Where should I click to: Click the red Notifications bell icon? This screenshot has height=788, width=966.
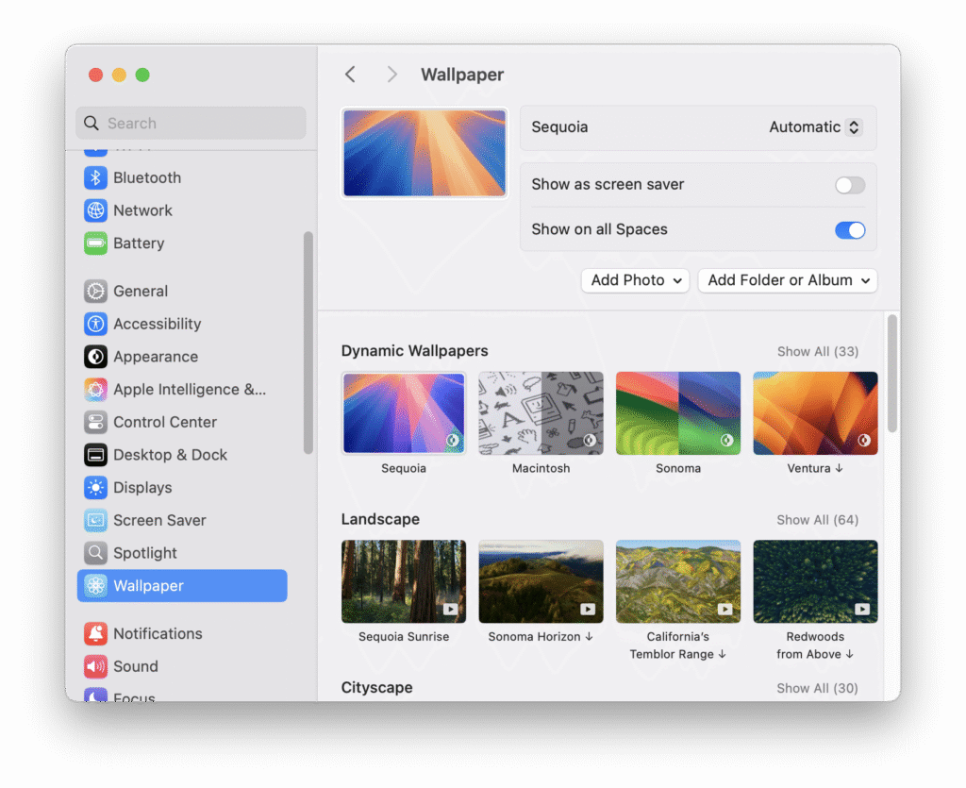point(95,633)
